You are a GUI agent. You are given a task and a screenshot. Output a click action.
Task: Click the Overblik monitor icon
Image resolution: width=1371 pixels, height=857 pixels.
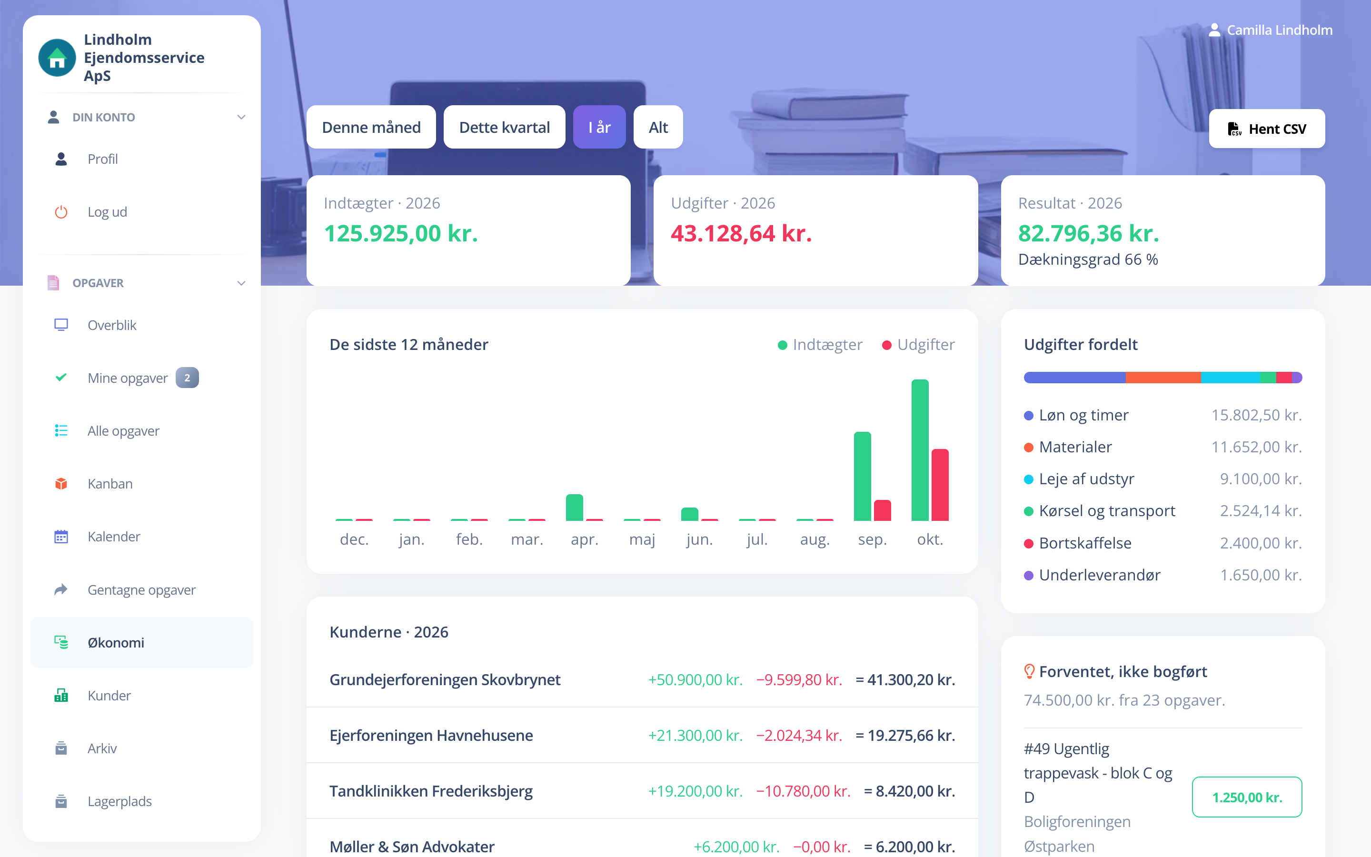tap(61, 325)
